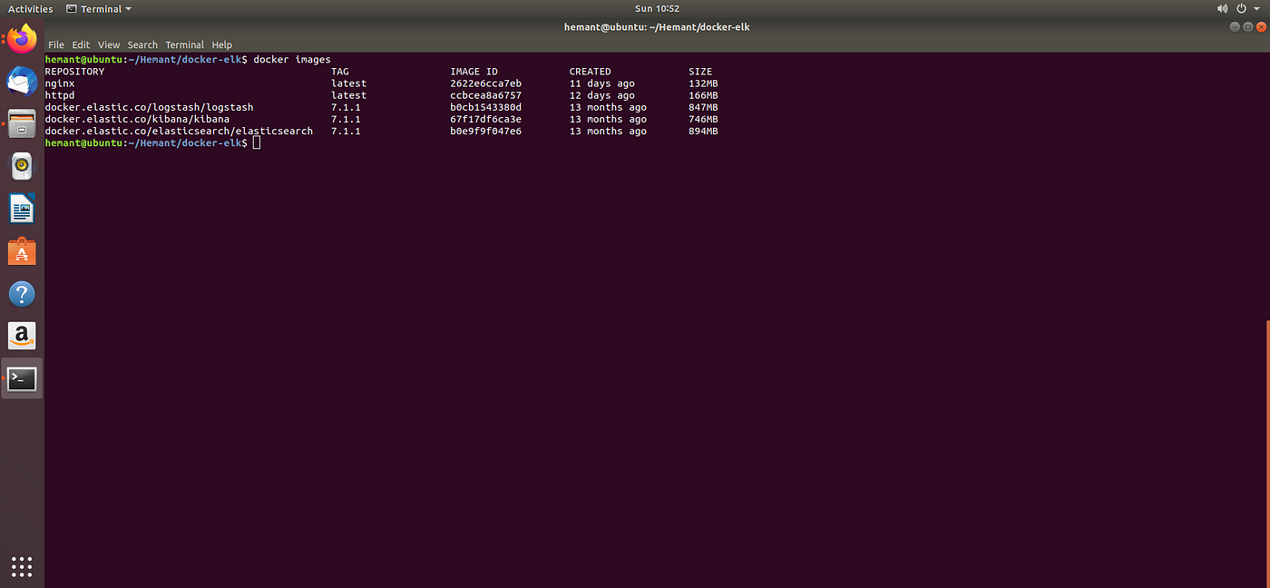This screenshot has width=1270, height=588.
Task: Open the Terminal application menu in top bar
Action: pyautogui.click(x=98, y=8)
